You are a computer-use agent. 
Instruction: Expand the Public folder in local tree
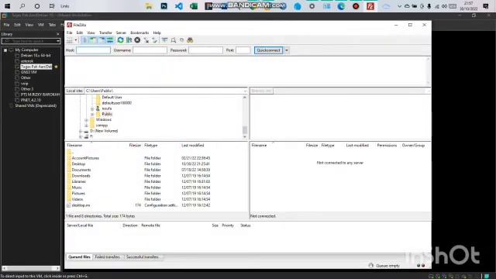(x=92, y=114)
